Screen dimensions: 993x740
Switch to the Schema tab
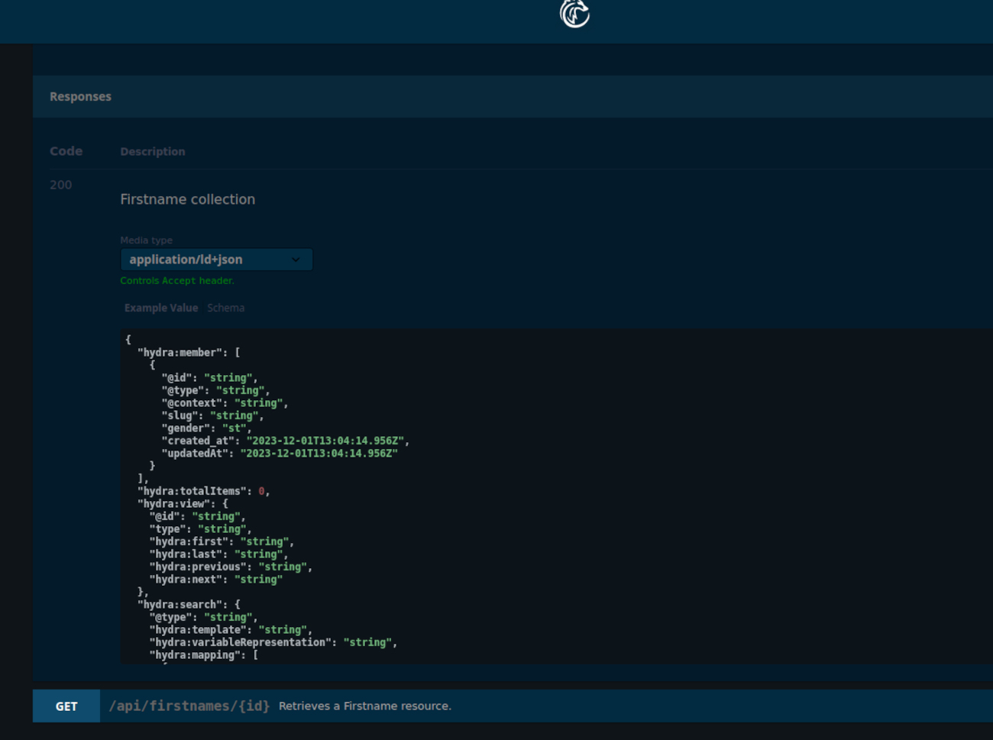coord(225,308)
